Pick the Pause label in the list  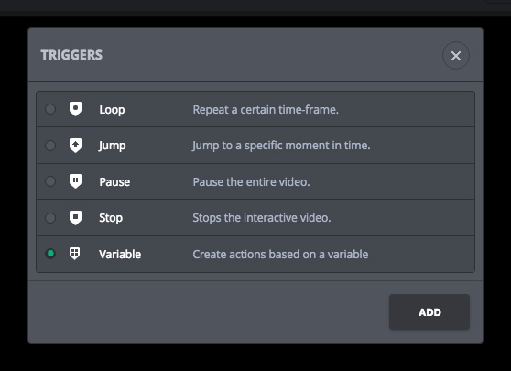coord(114,182)
